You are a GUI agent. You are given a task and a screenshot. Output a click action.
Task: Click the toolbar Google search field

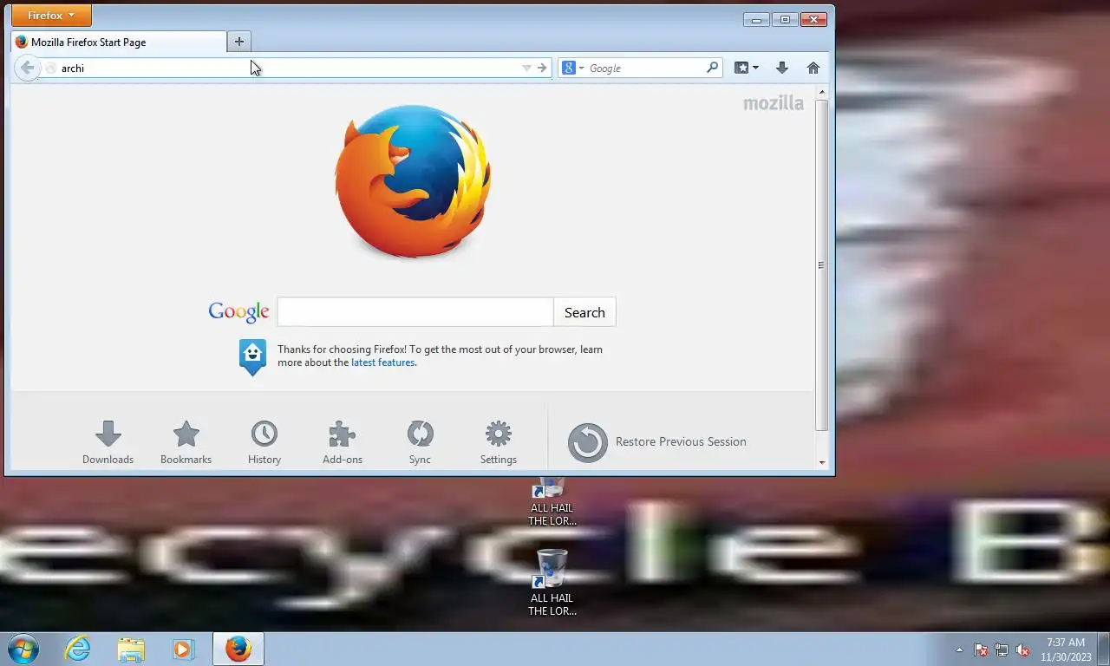pos(646,68)
